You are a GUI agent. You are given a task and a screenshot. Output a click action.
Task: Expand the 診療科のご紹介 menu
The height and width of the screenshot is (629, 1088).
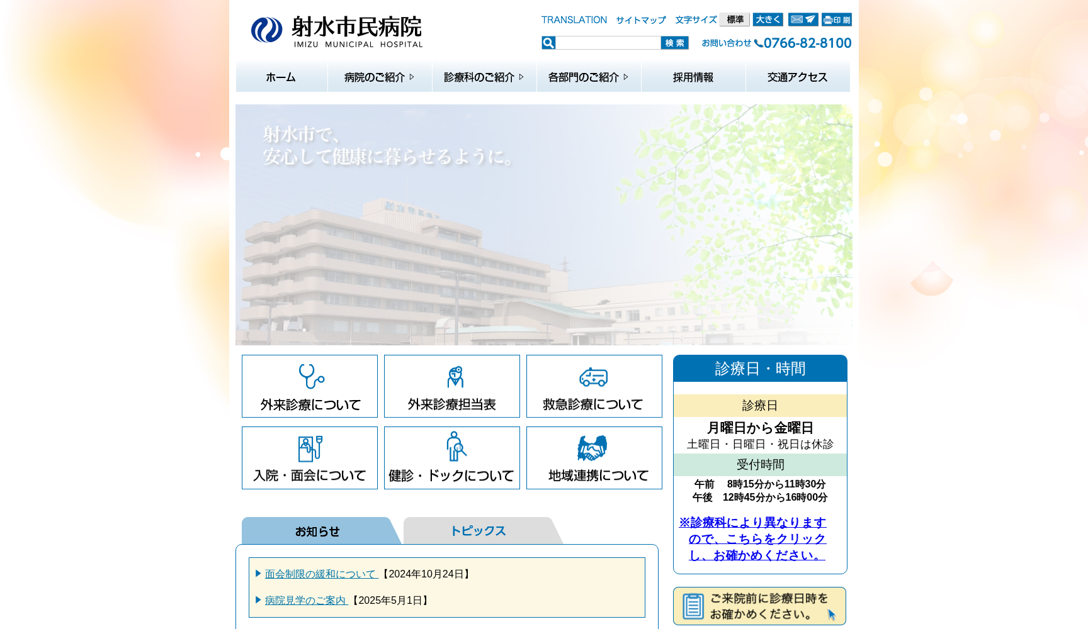(x=484, y=77)
